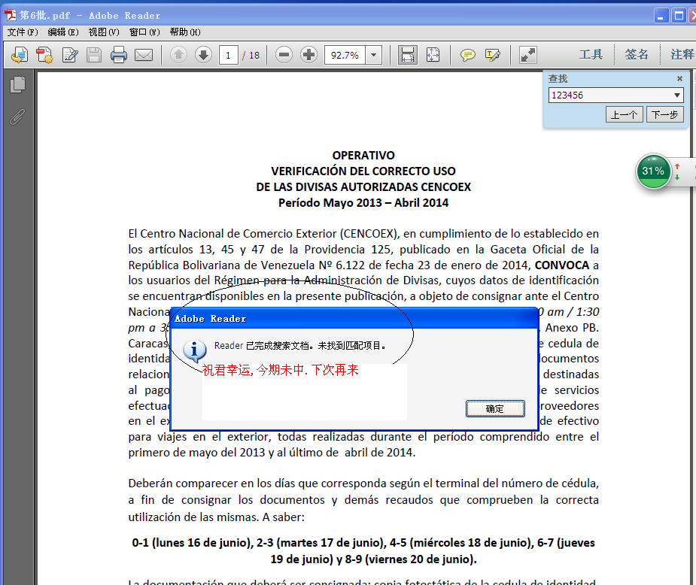This screenshot has width=696, height=585.
Task: Open the 工具 tools pane
Action: (591, 55)
